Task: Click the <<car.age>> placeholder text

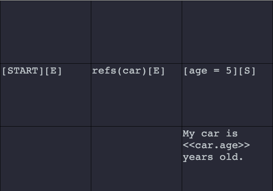Action: click(217, 146)
